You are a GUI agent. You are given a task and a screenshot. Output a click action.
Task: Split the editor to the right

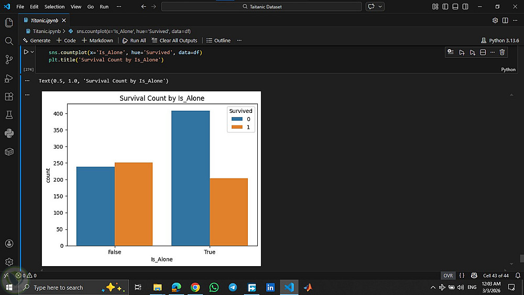pyautogui.click(x=505, y=20)
